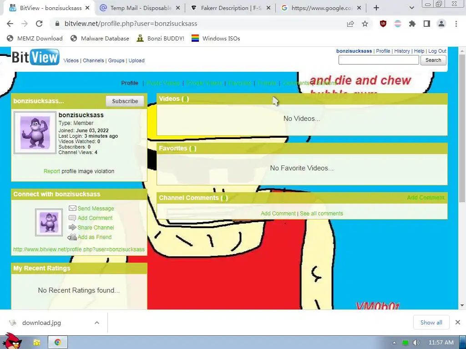This screenshot has height=349, width=466.
Task: Open the Bonzi BUDDY! bookmark
Action: [161, 38]
